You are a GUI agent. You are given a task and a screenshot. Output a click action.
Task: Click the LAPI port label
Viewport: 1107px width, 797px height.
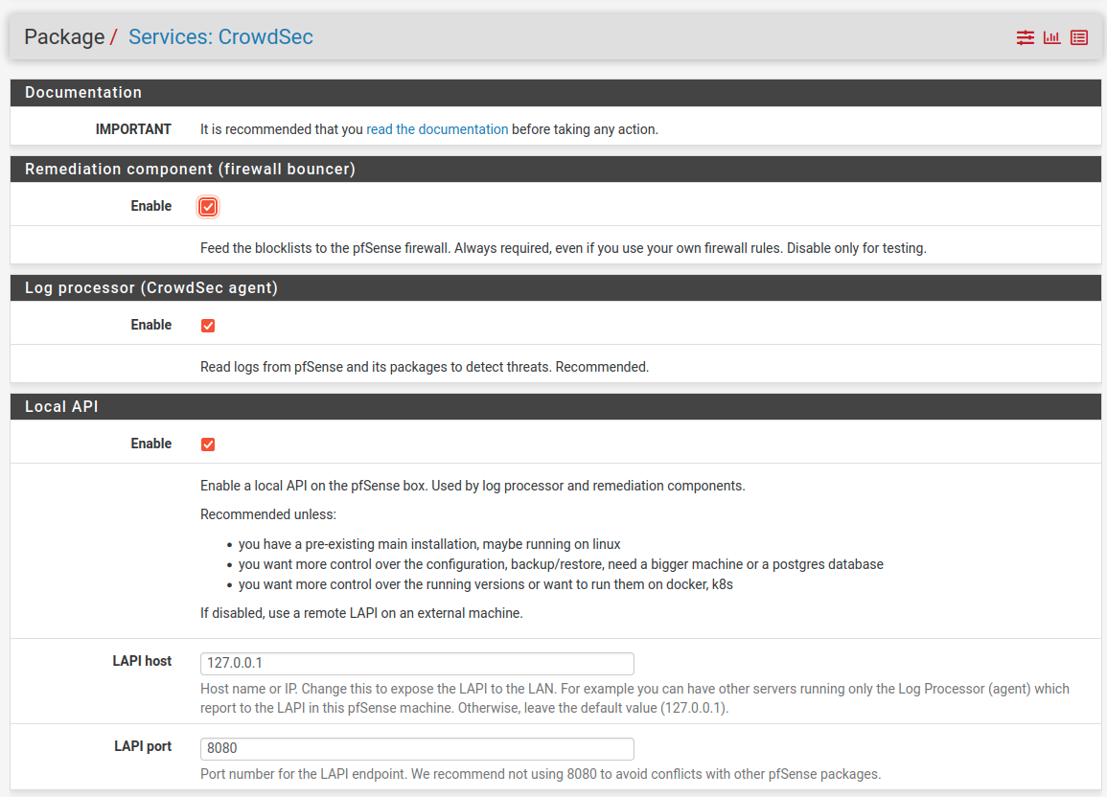[x=142, y=746]
